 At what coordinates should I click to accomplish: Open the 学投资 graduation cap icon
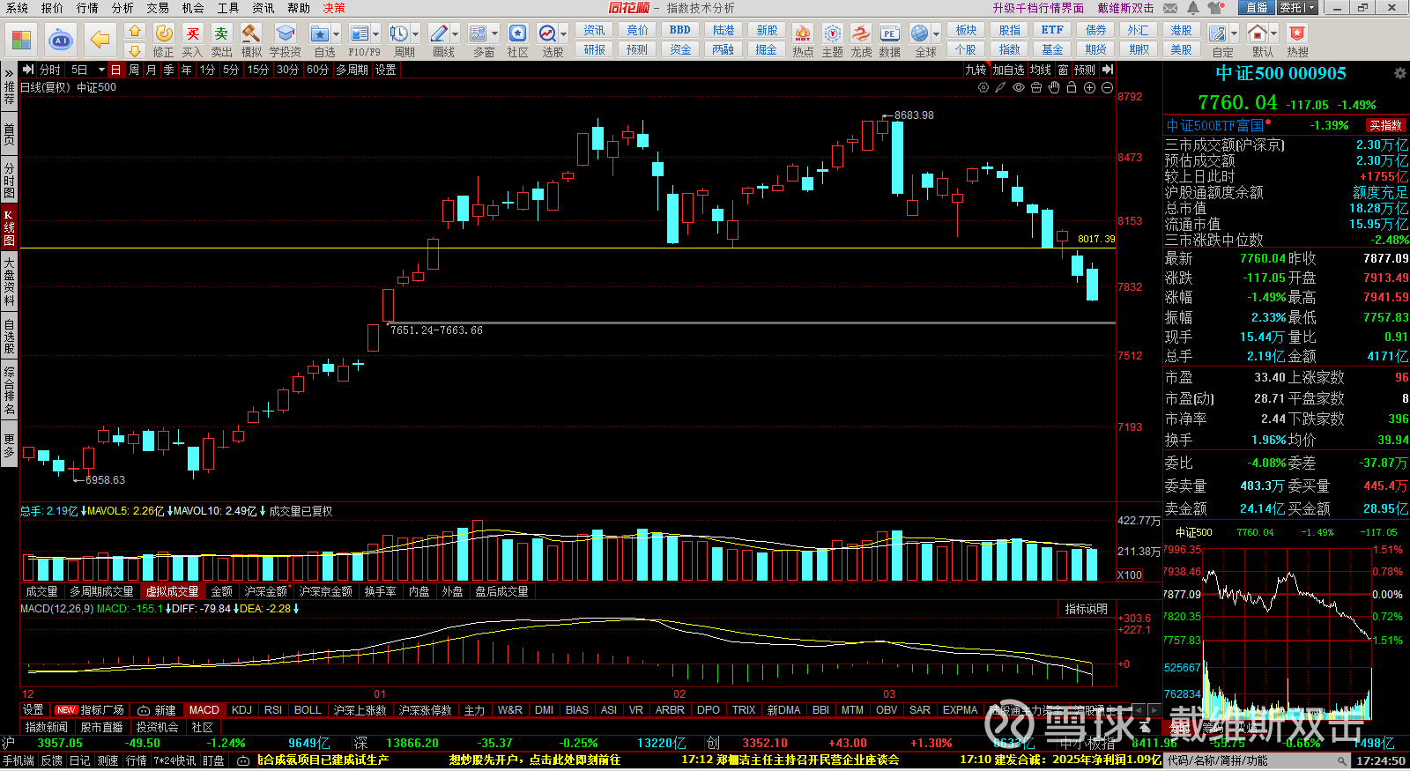285,33
